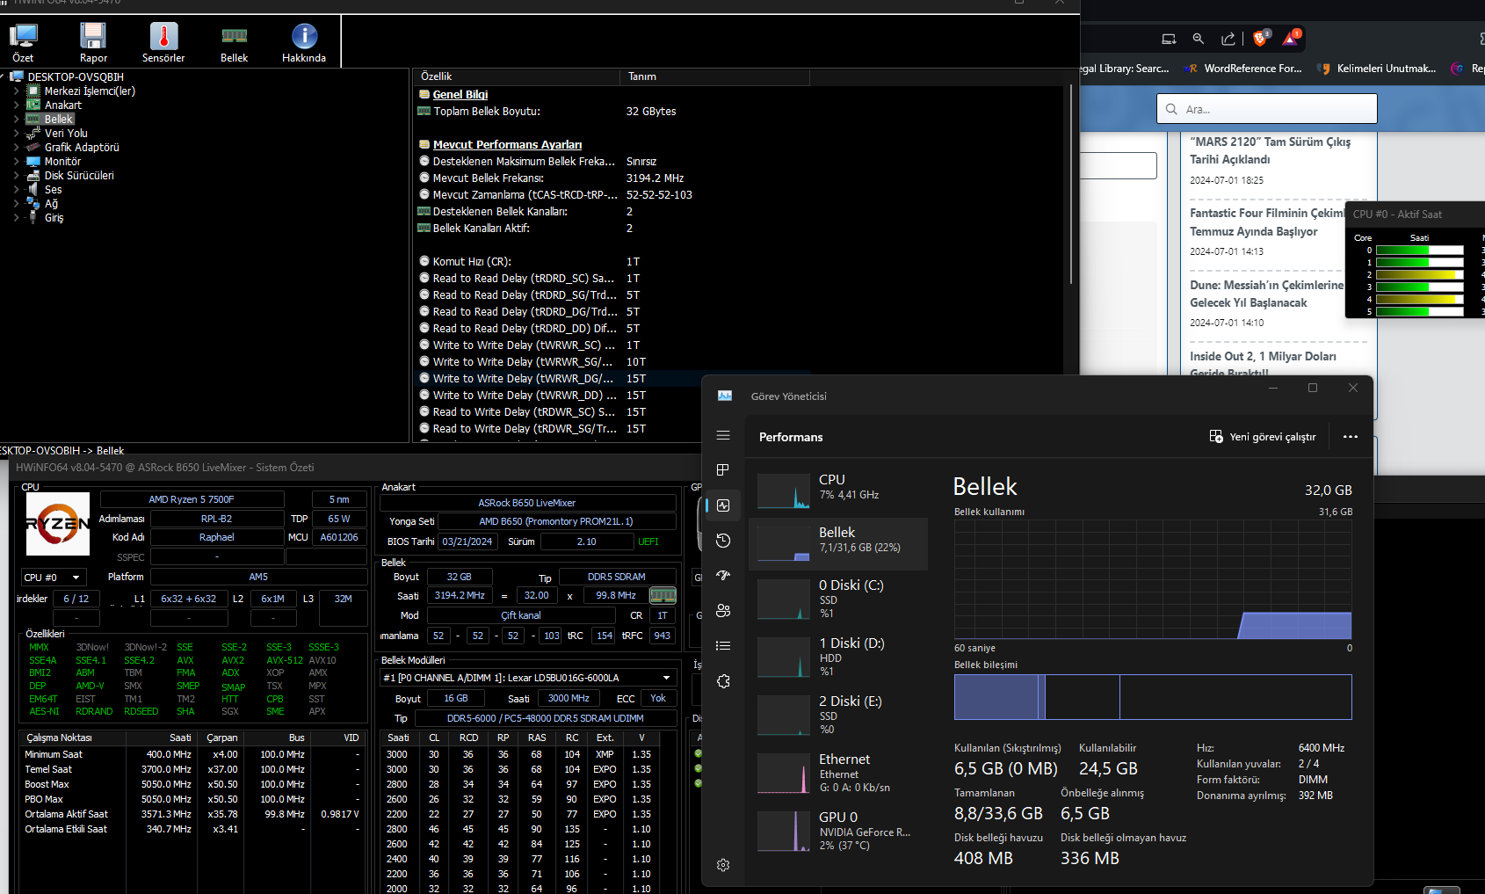Screen dimensions: 1485x894
Task: Open the Rapor toolbar button in HWiNFO
Action: point(93,43)
